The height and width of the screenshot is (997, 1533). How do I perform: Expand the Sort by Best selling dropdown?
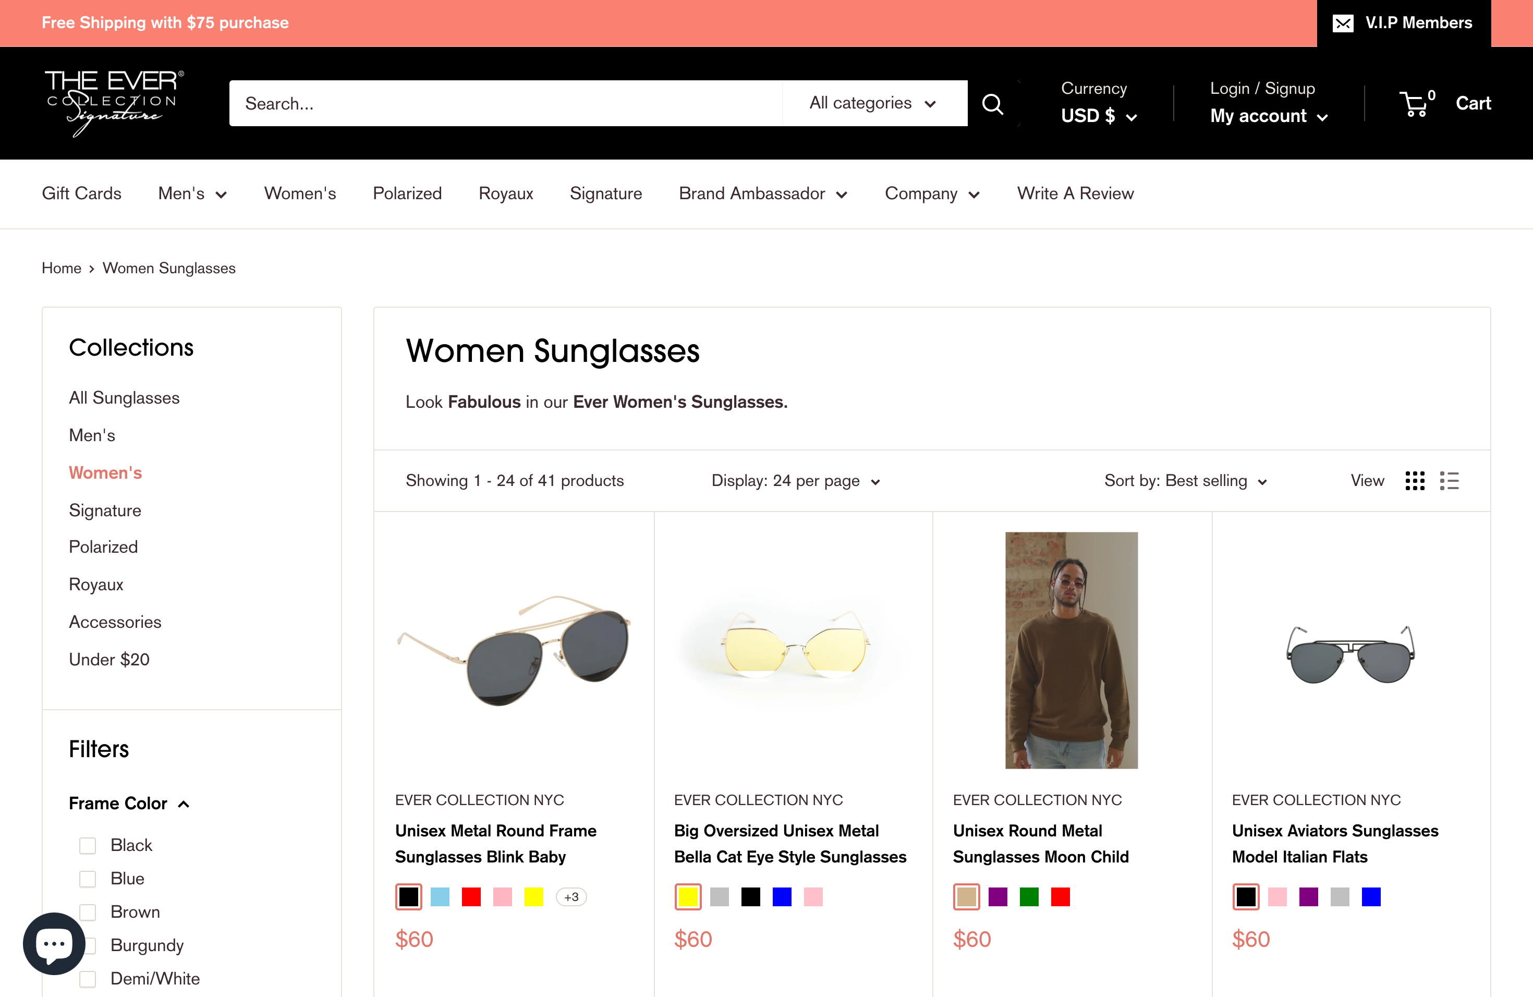point(1184,480)
